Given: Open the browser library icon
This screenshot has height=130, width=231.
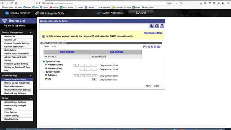Looking at the screenshot, I should tap(205, 3).
